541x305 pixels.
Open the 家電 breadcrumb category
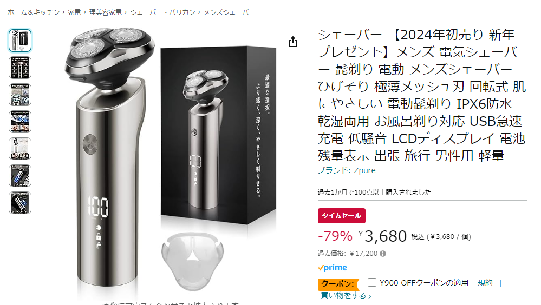(74, 12)
